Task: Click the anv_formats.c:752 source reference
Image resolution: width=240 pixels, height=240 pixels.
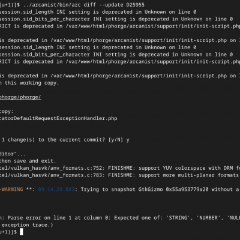Action: point(77,168)
